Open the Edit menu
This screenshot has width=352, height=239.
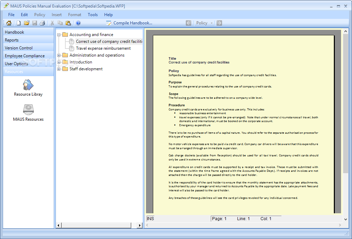coord(24,15)
